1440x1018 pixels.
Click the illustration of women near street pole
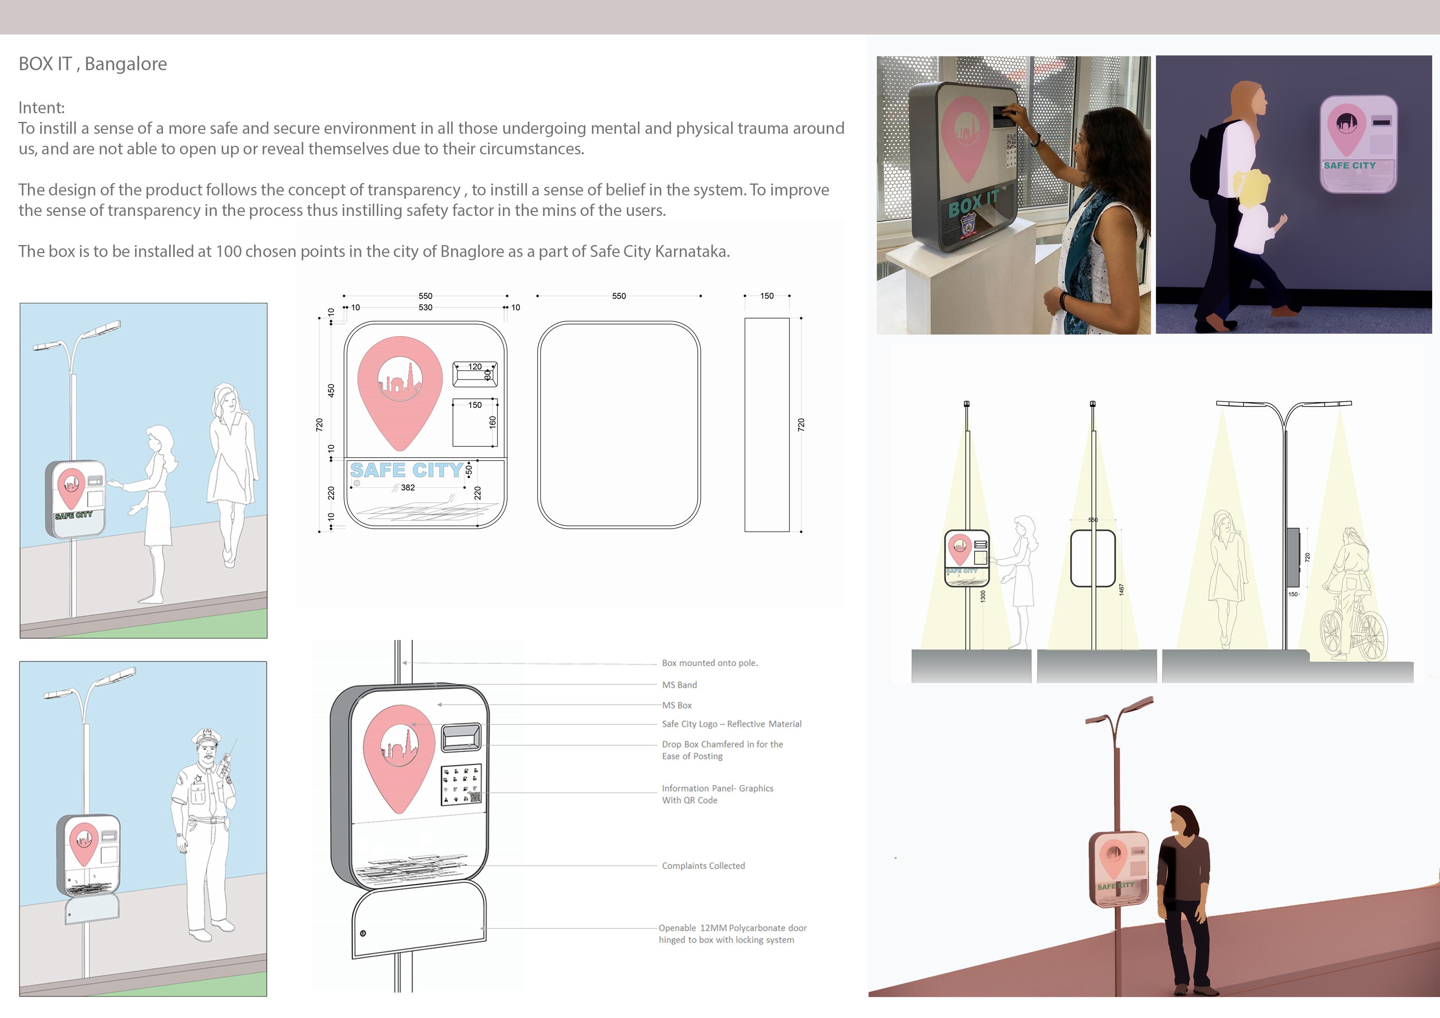[143, 470]
